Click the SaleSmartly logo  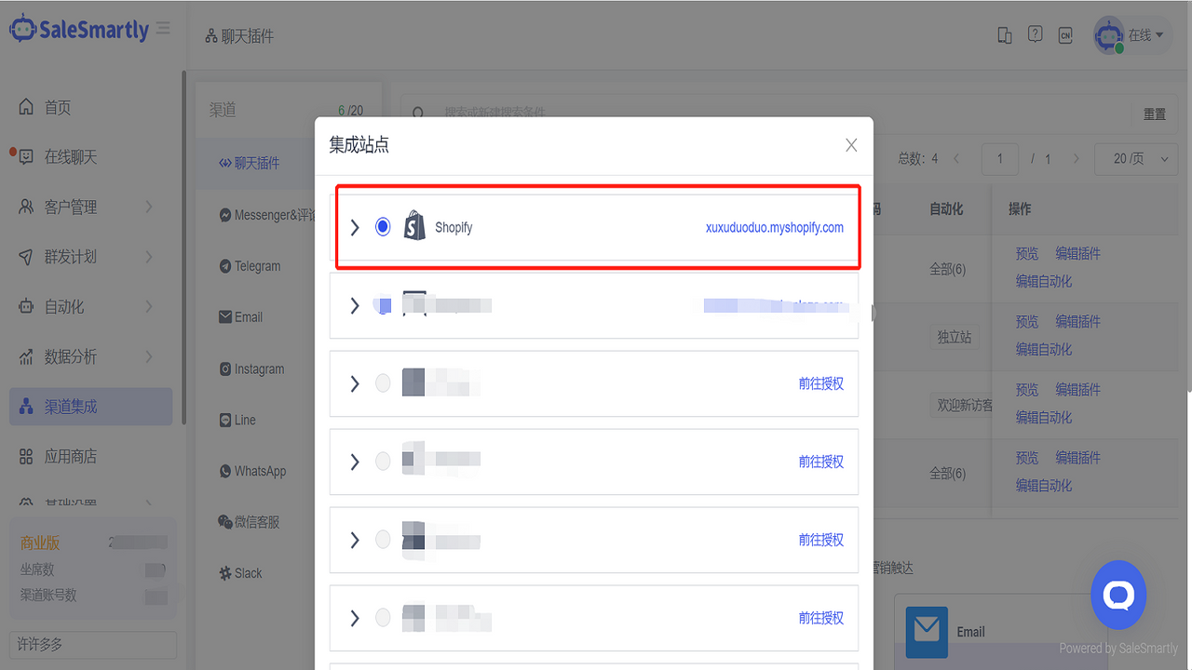pos(79,30)
